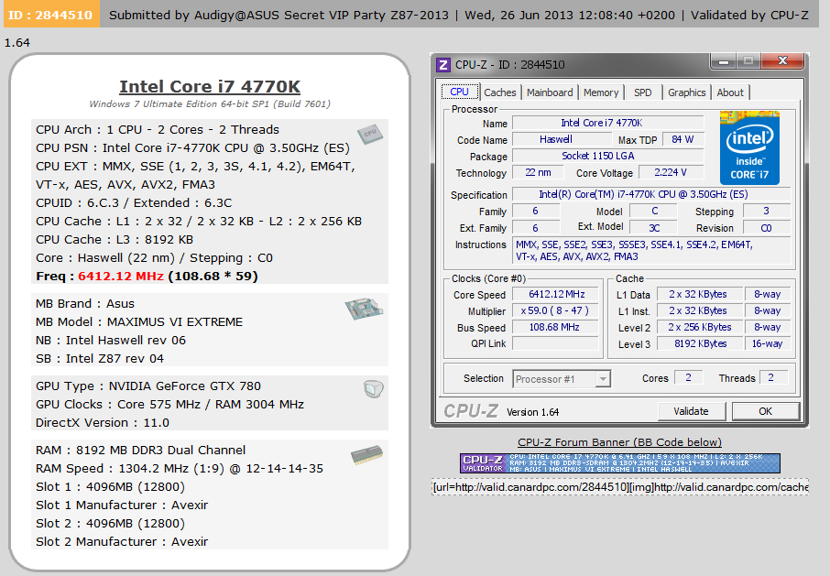Click the Intel Core i7 4770K heading link
The width and height of the screenshot is (830, 576).
pos(210,86)
